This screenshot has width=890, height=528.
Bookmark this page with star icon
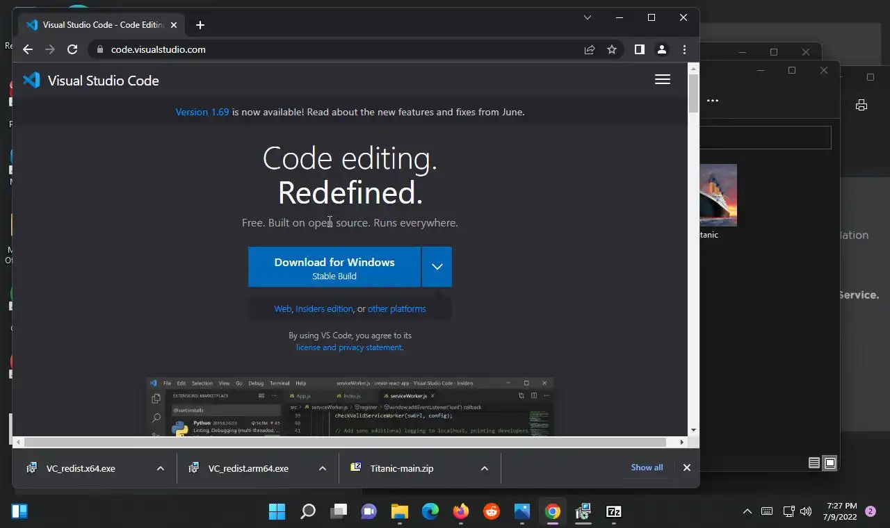click(612, 49)
